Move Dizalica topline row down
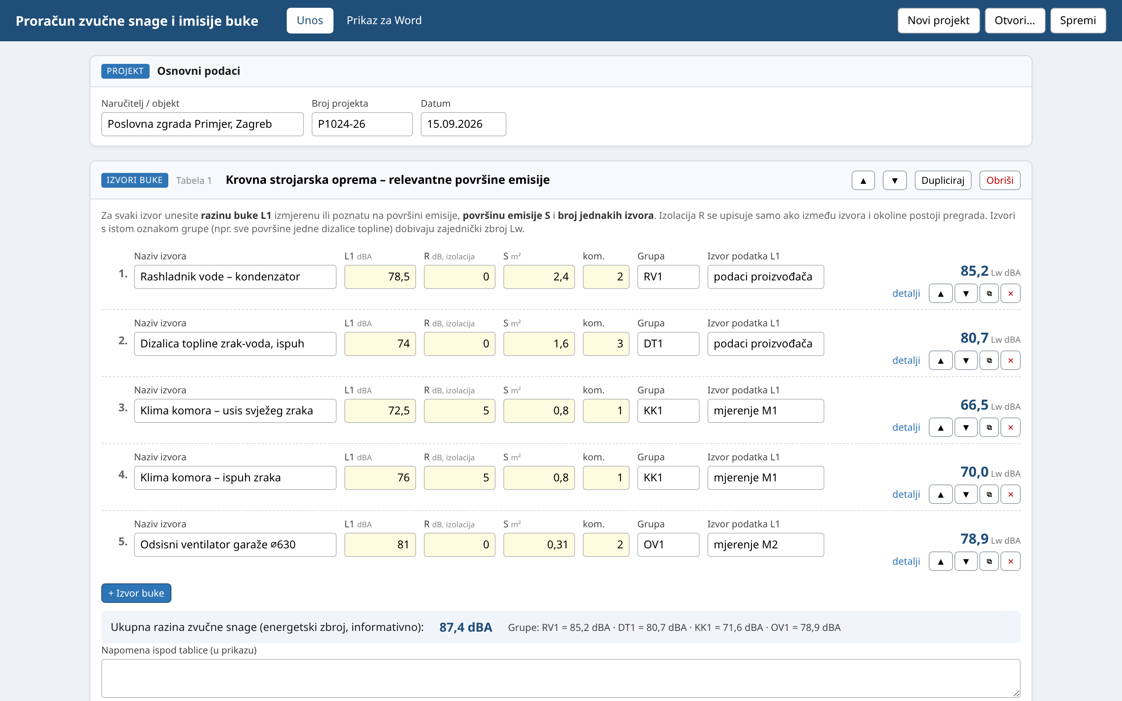Image resolution: width=1122 pixels, height=701 pixels. pyautogui.click(x=966, y=360)
